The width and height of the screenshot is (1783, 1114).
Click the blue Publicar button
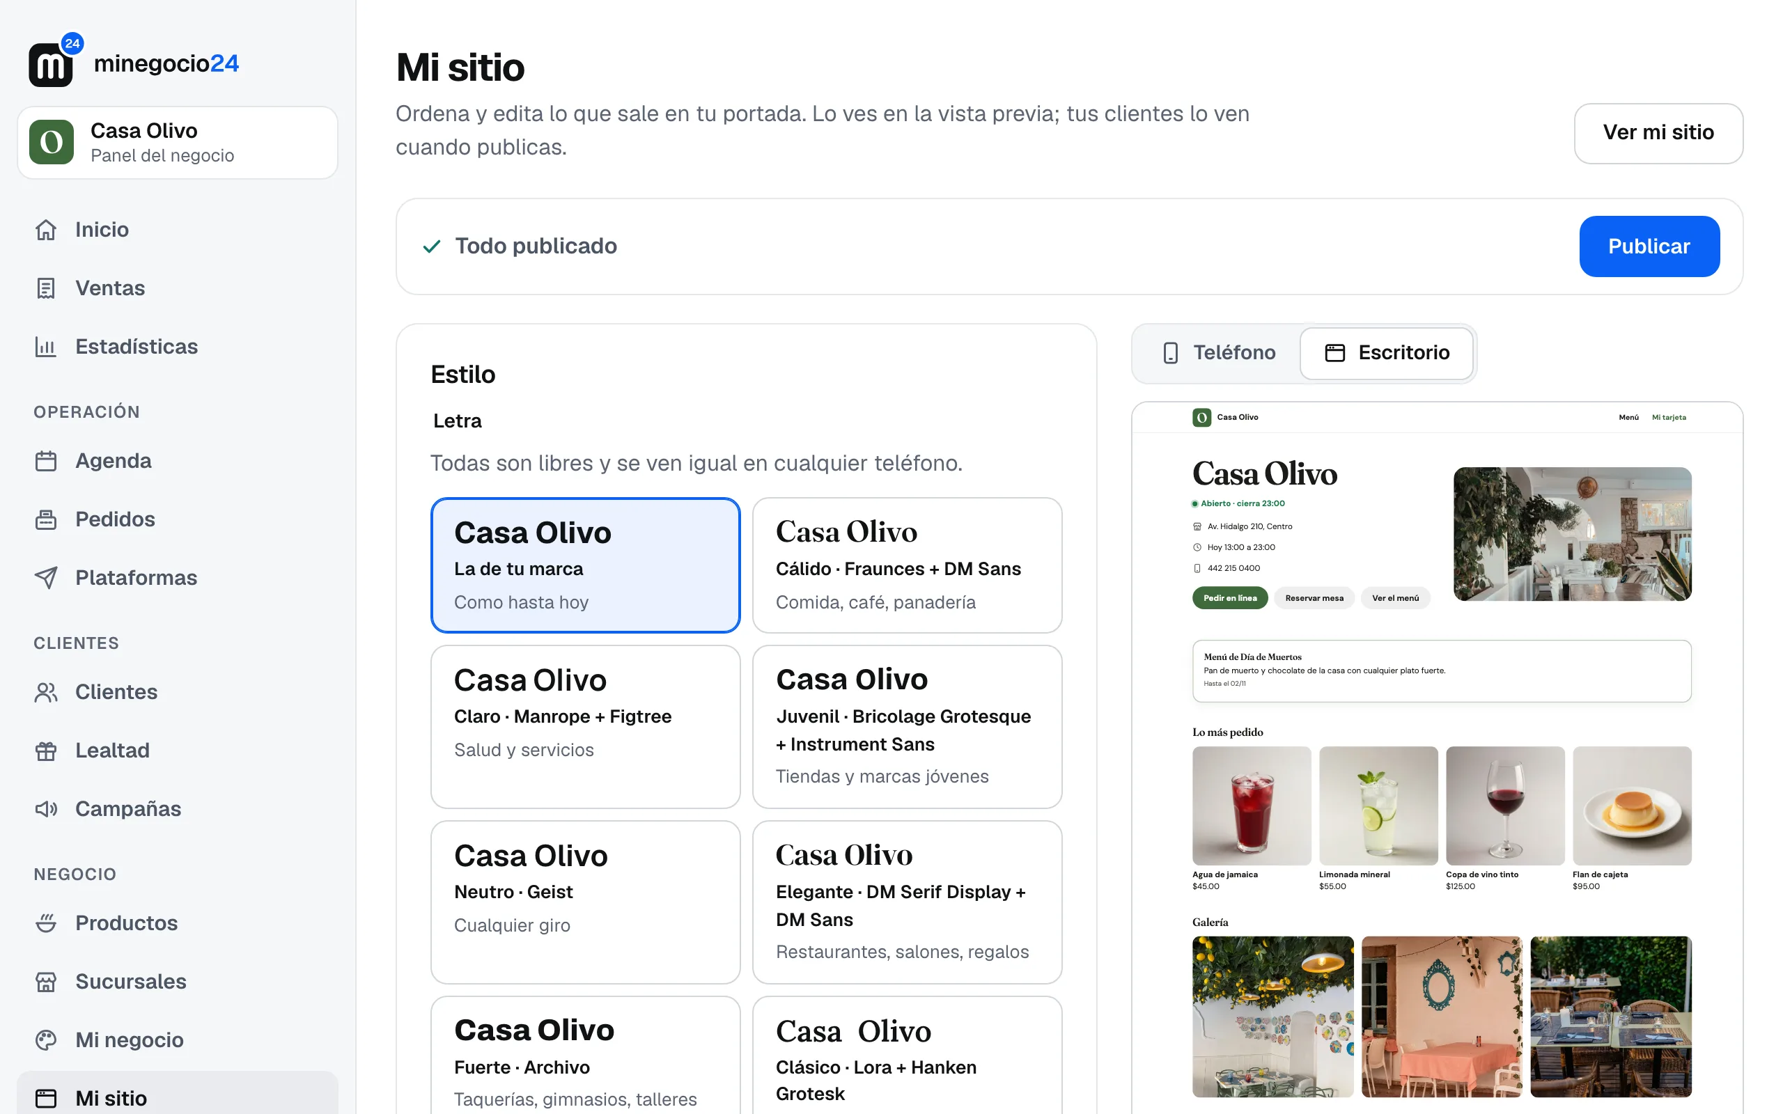pos(1649,246)
